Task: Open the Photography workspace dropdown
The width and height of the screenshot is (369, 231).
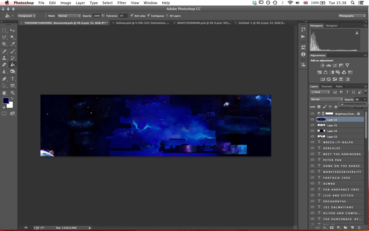Action: pos(352,16)
